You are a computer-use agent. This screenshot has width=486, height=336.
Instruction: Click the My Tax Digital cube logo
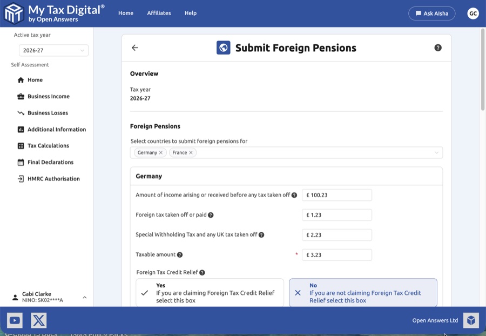14,14
